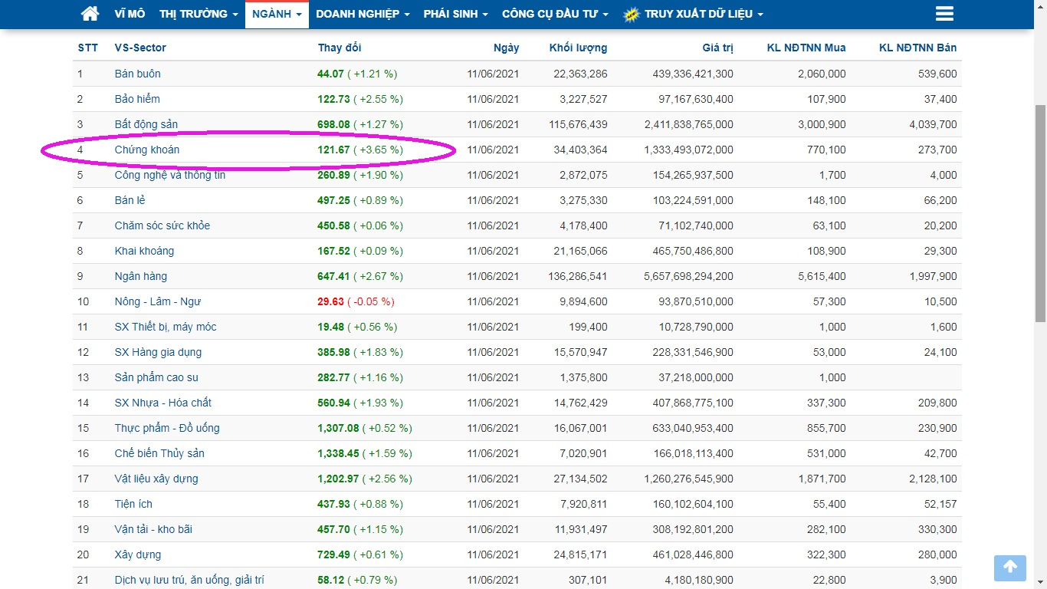
Task: Open the Vật liệu xây dựng link
Action: [x=156, y=479]
